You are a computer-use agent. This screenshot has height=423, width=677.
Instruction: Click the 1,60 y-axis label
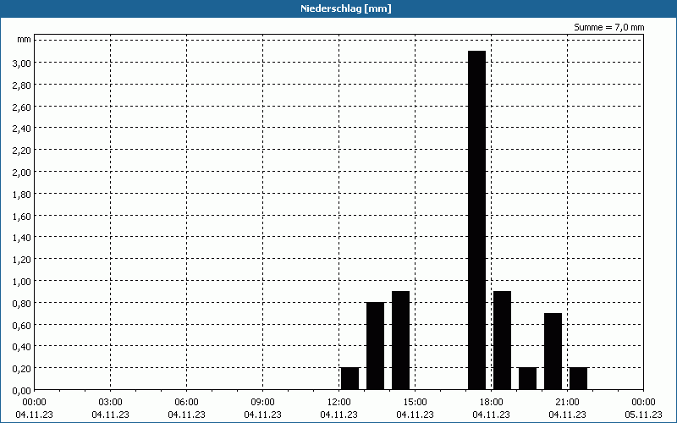[22, 216]
